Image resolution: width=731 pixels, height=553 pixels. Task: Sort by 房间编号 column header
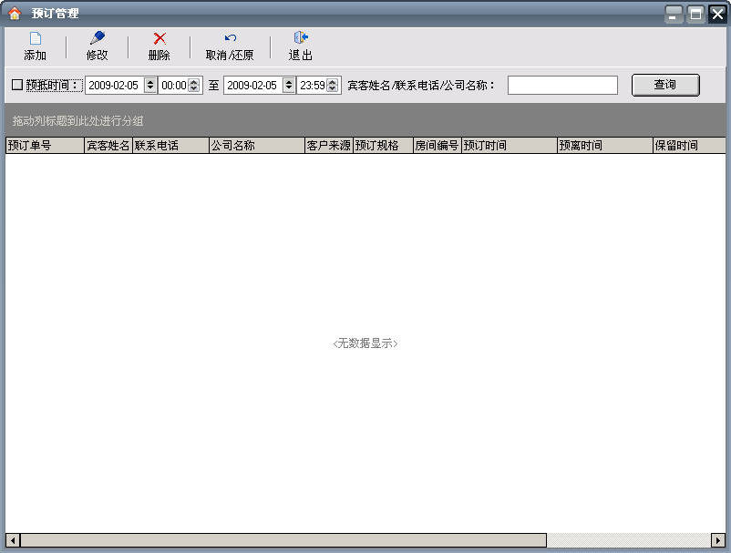[x=438, y=146]
